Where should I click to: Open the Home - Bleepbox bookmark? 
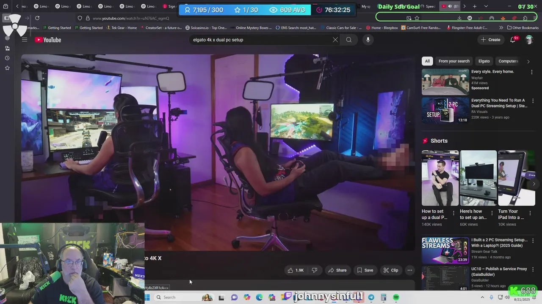(382, 28)
